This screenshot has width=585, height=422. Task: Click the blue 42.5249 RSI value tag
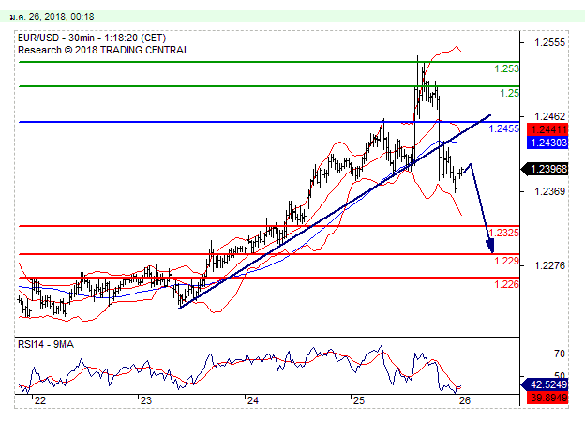(545, 384)
